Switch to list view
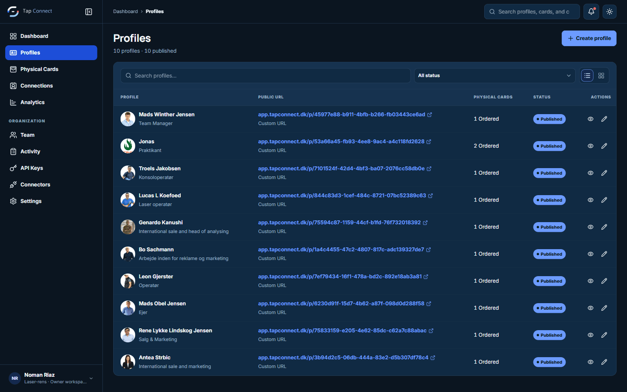 tap(587, 76)
